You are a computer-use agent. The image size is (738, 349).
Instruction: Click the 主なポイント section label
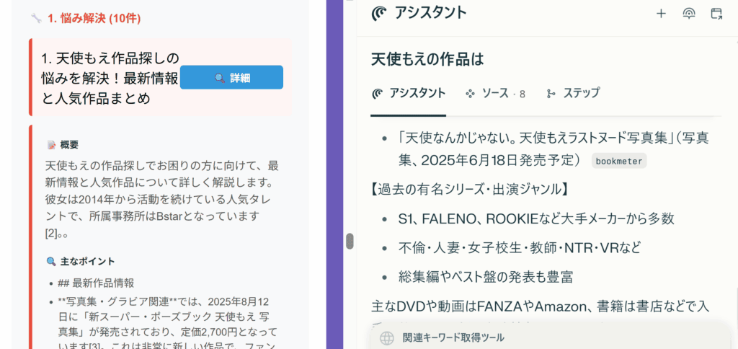point(87,262)
